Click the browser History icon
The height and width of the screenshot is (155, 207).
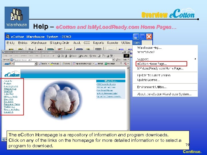point(99,56)
